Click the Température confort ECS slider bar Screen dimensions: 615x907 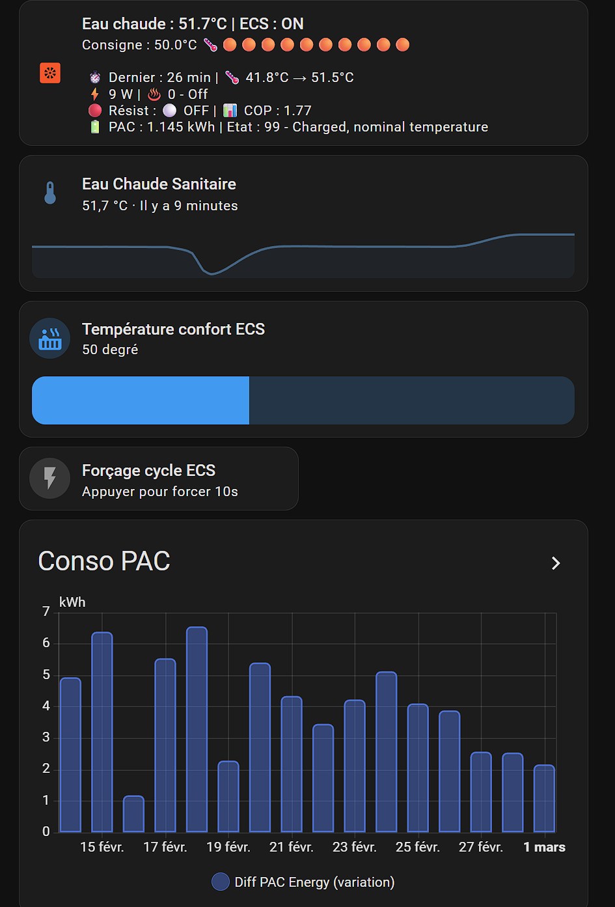tap(303, 400)
